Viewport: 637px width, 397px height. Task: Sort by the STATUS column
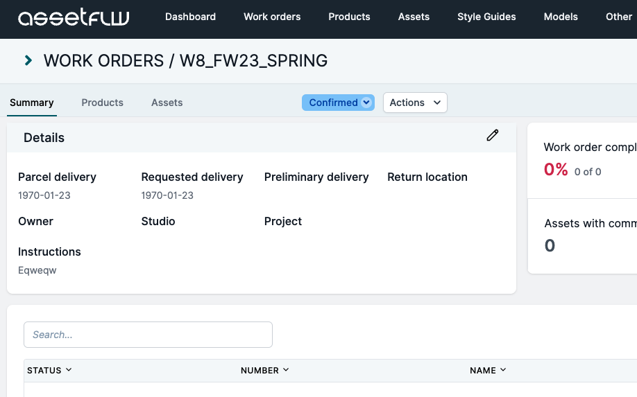49,370
